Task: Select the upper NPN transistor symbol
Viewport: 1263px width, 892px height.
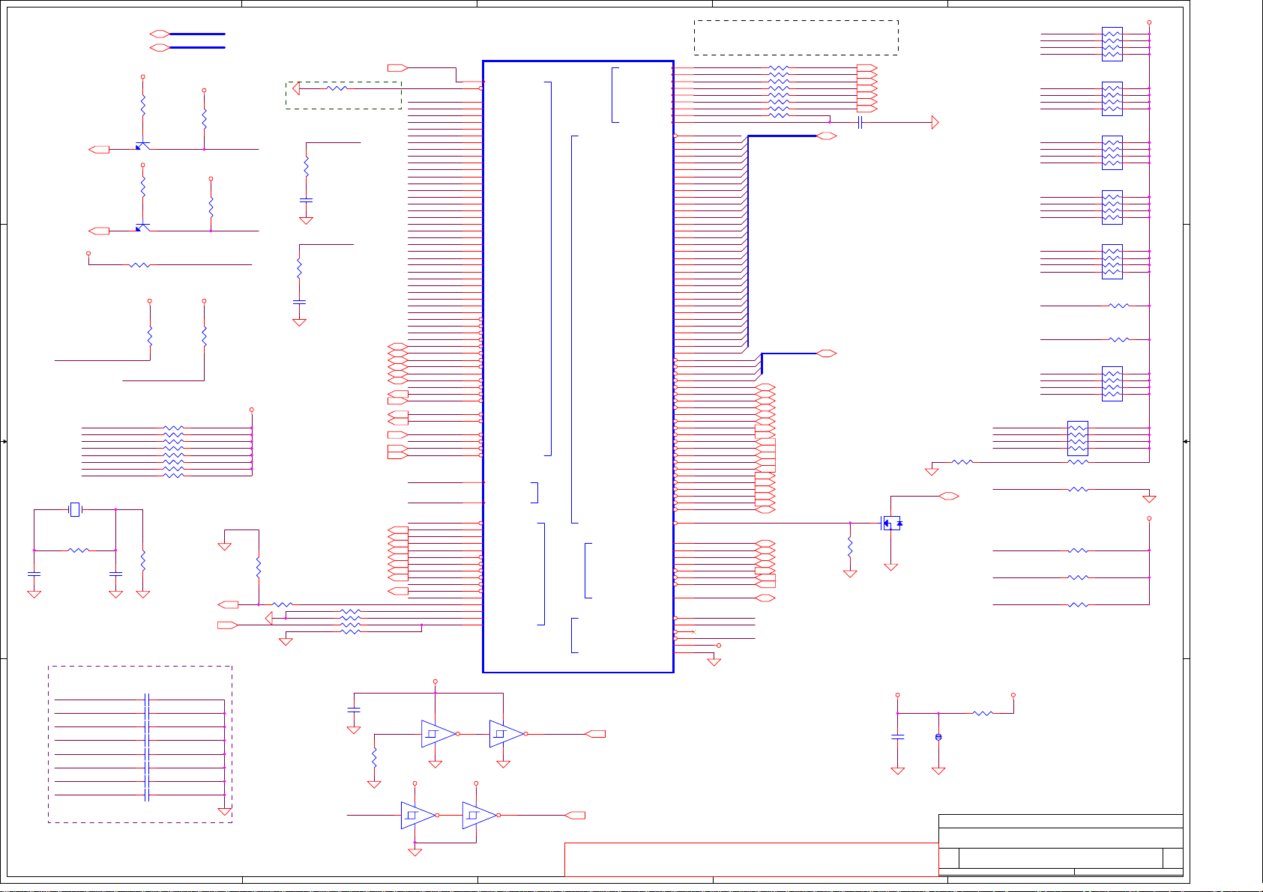Action: click(142, 145)
